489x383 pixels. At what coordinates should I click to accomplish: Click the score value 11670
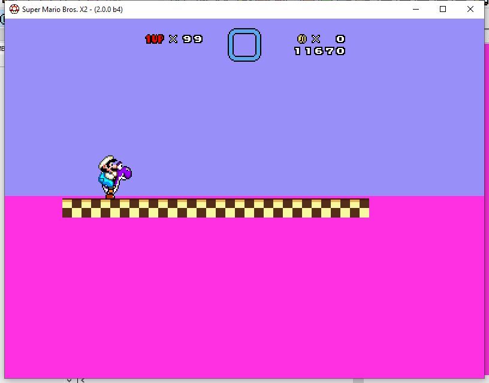(319, 51)
